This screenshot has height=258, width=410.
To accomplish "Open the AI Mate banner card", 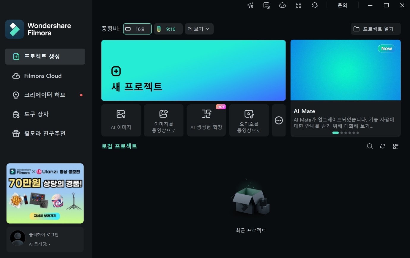I will [346, 88].
